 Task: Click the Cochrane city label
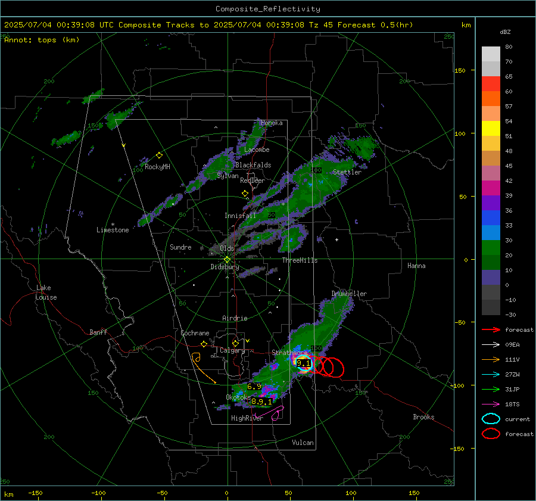click(x=195, y=333)
